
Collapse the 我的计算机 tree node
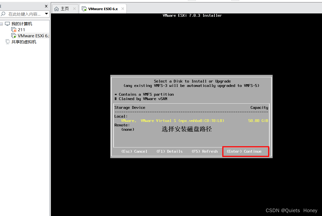(x=1, y=24)
